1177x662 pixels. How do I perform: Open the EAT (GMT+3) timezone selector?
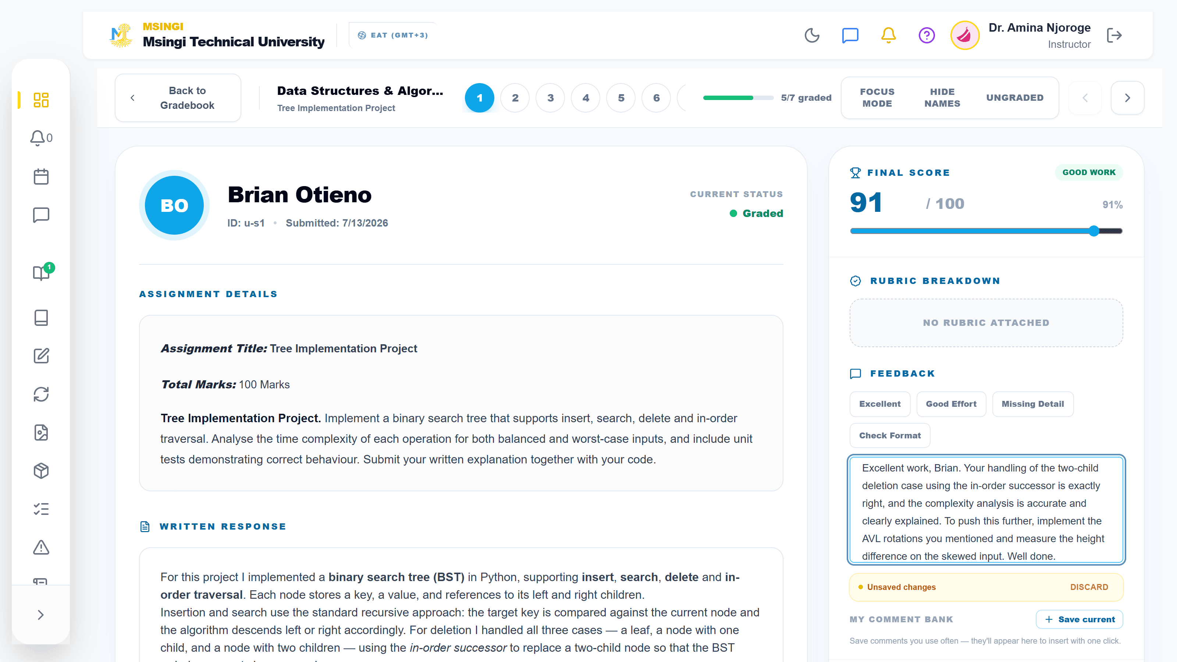click(393, 35)
